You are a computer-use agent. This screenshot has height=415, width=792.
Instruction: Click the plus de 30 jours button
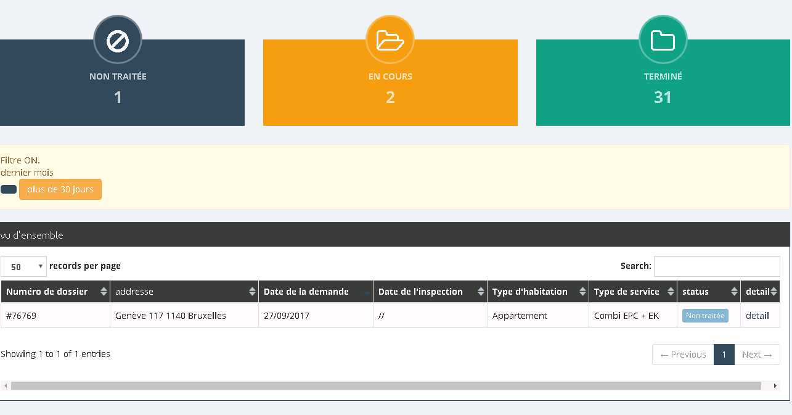60,189
